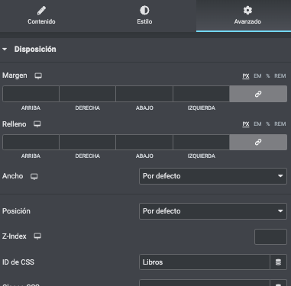Set Margen unit to percent
The width and height of the screenshot is (291, 286).
click(x=268, y=76)
